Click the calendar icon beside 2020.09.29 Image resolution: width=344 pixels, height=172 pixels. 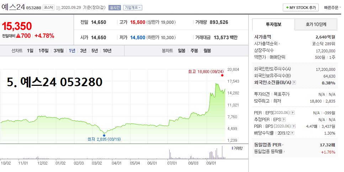pyautogui.click(x=58, y=8)
